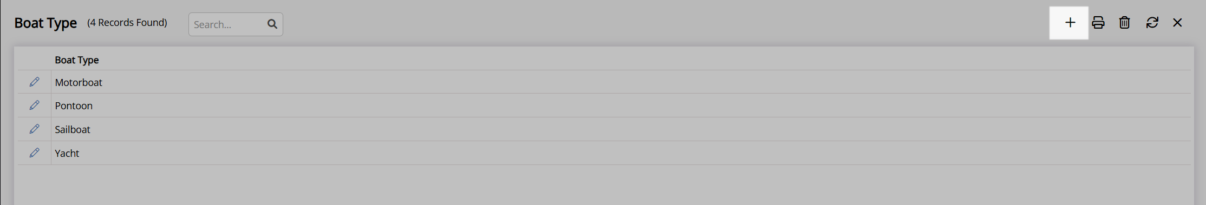This screenshot has height=205, width=1206.
Task: Click the 4 Records Found label
Action: tap(127, 23)
